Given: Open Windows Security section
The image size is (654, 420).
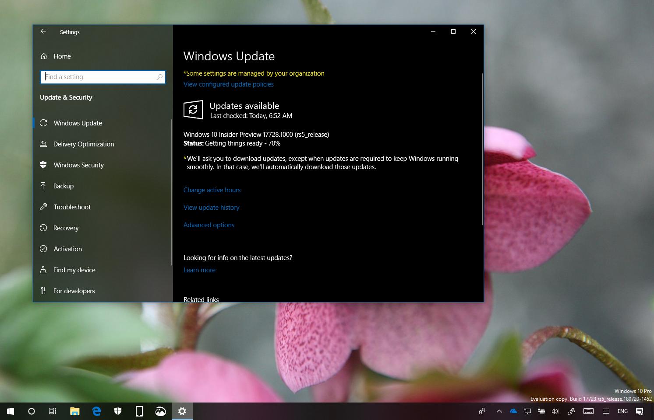Looking at the screenshot, I should pyautogui.click(x=78, y=165).
